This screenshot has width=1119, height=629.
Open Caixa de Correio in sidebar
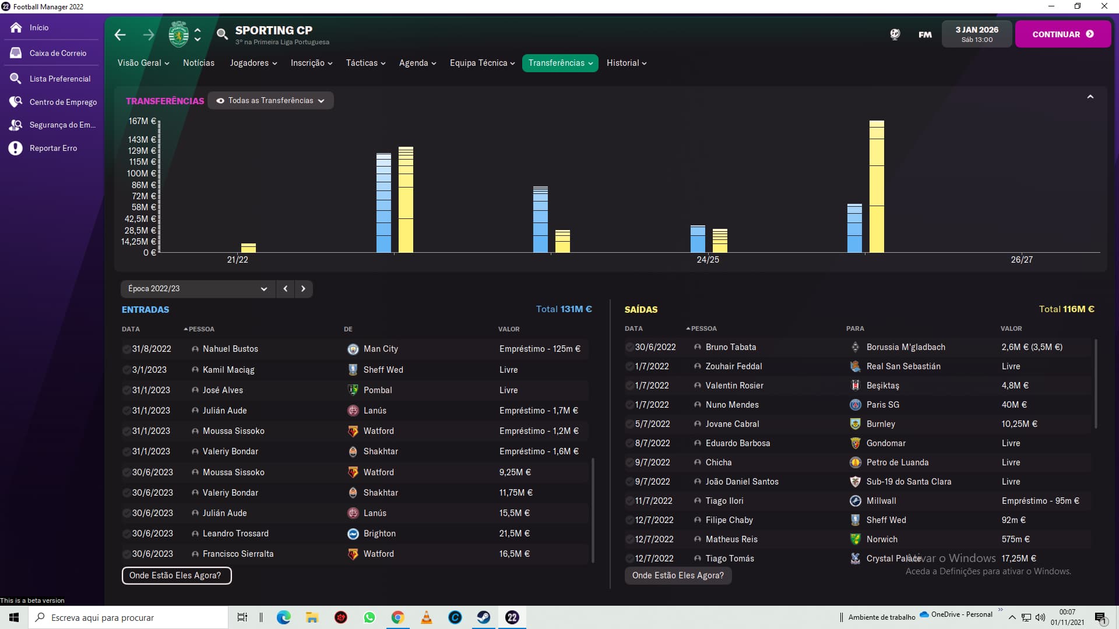[x=58, y=53]
